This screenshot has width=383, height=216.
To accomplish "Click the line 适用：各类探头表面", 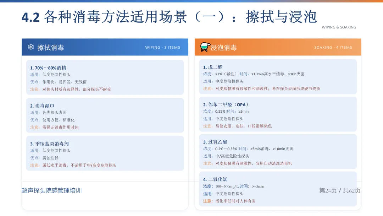I will [48, 112].
